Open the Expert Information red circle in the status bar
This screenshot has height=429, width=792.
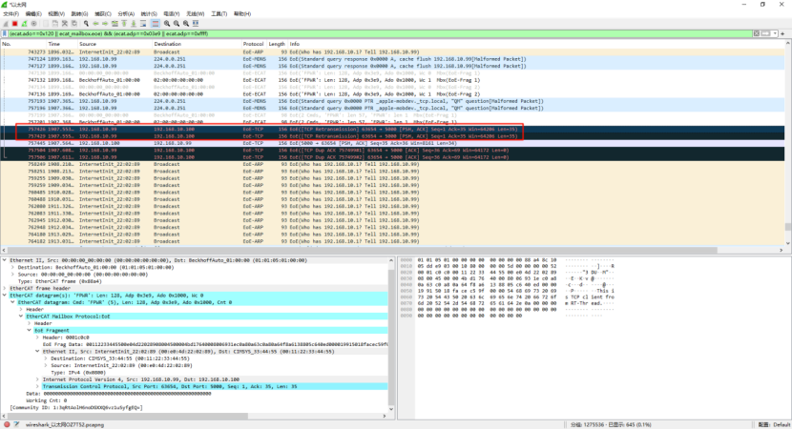(7, 424)
